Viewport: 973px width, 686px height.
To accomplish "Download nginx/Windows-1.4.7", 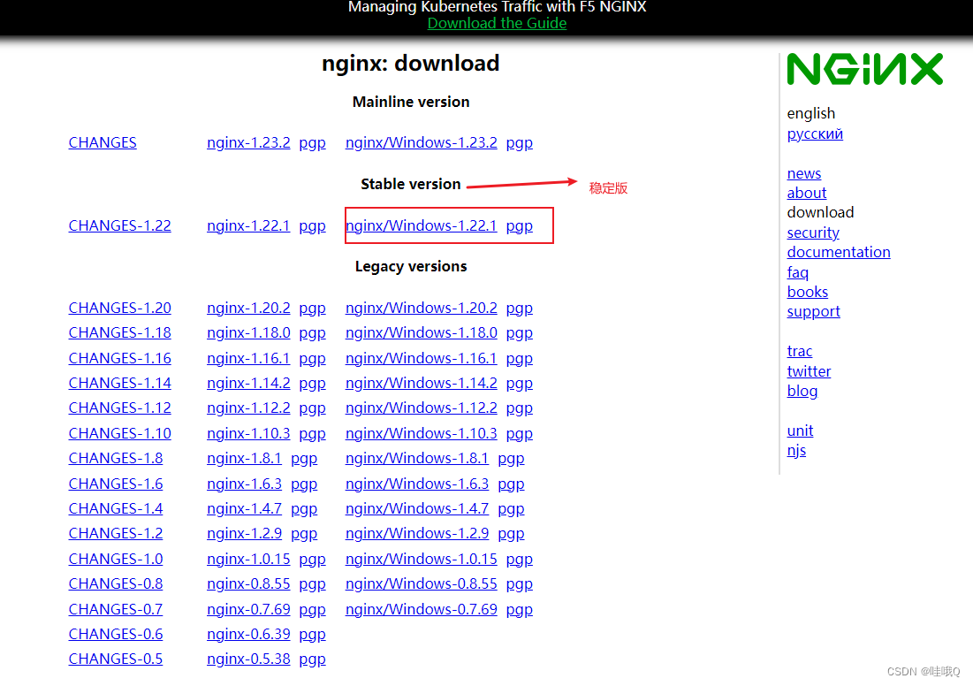I will tap(417, 508).
